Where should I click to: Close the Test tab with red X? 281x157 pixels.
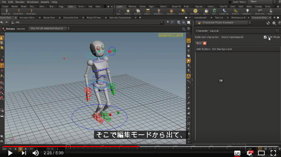[x=204, y=43]
